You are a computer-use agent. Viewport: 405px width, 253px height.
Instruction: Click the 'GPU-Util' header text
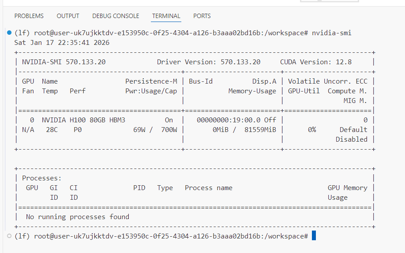click(304, 91)
